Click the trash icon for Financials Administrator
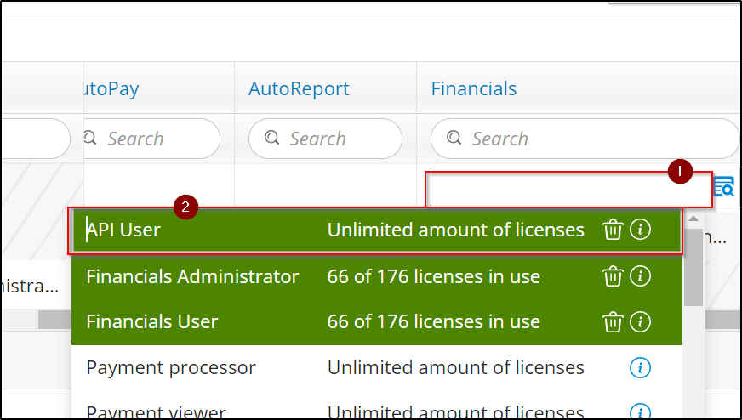 pyautogui.click(x=613, y=276)
